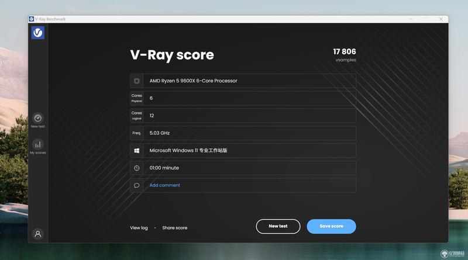Click the speech bubble comment icon
Screen dimensions: 468x260
[137, 185]
